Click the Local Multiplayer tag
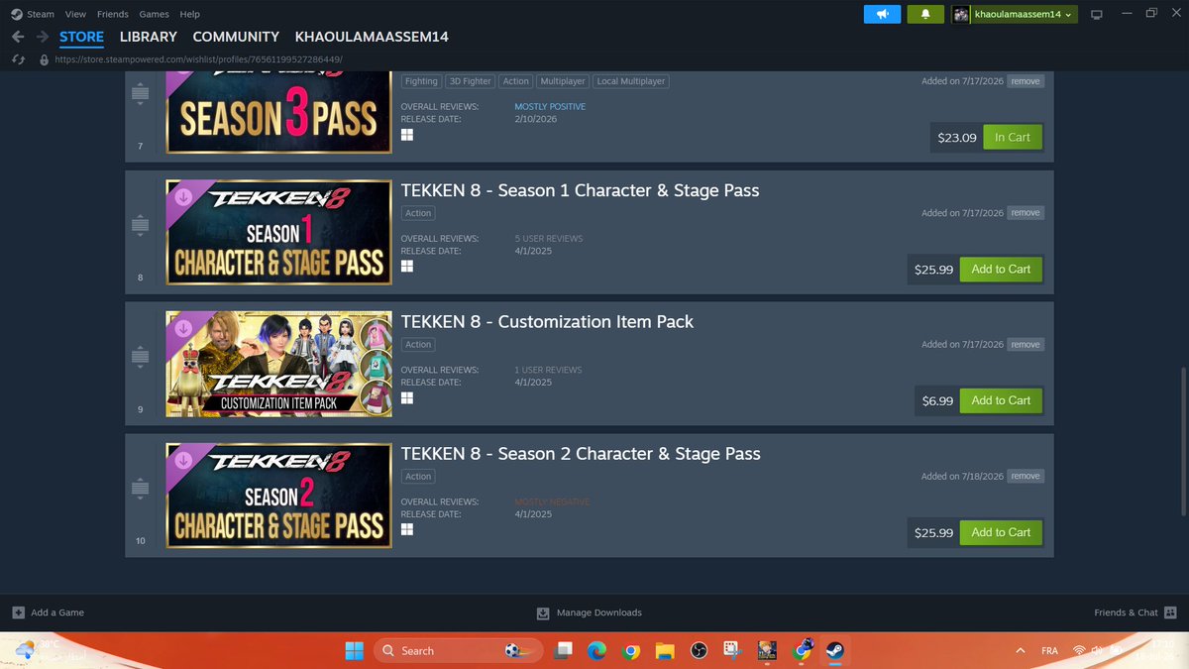Viewport: 1189px width, 669px height. pyautogui.click(x=631, y=81)
